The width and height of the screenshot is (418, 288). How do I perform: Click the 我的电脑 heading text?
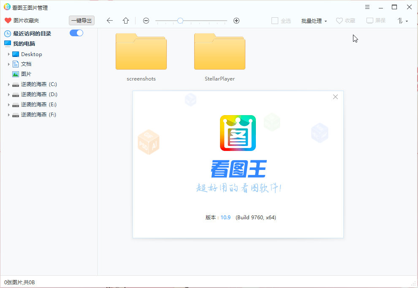(x=24, y=44)
